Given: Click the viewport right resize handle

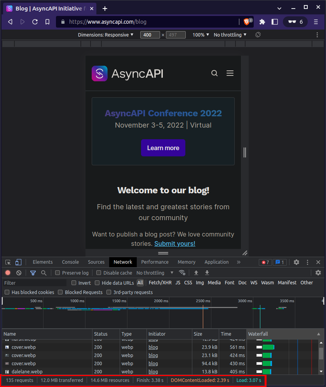Looking at the screenshot, I should click(245, 152).
